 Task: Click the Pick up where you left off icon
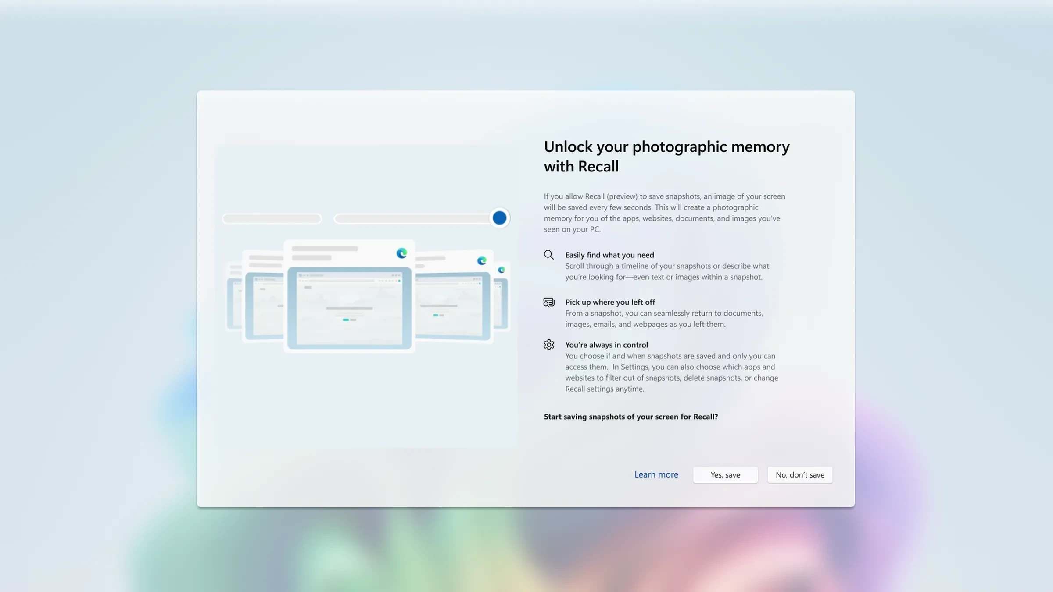pyautogui.click(x=549, y=302)
